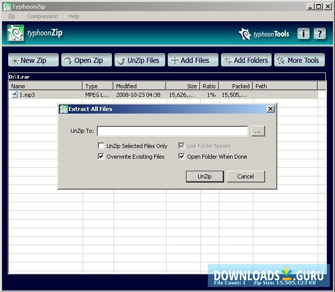This screenshot has height=292, width=335.
Task: Close the Extract All Files dialog
Action: pos(271,109)
